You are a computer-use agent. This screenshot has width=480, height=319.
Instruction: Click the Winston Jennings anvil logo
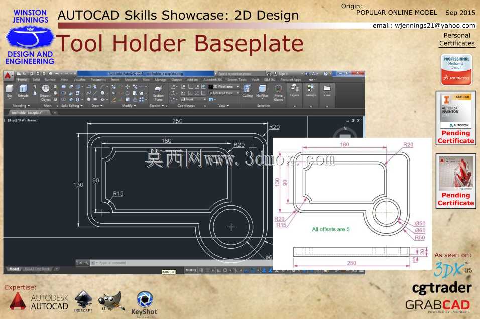pyautogui.click(x=30, y=37)
